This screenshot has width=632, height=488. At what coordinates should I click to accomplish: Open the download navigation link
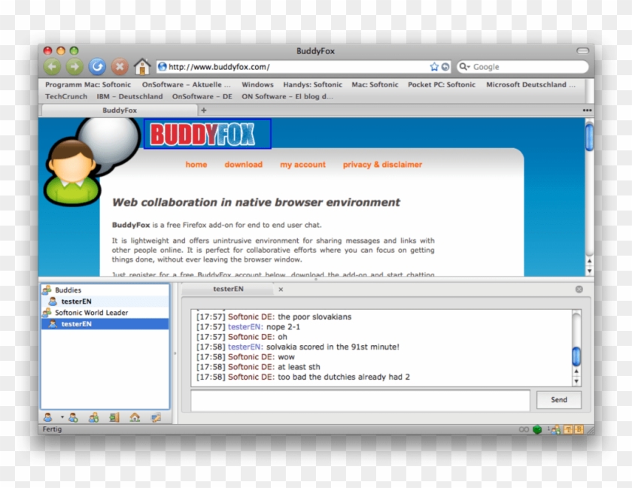[x=243, y=165]
